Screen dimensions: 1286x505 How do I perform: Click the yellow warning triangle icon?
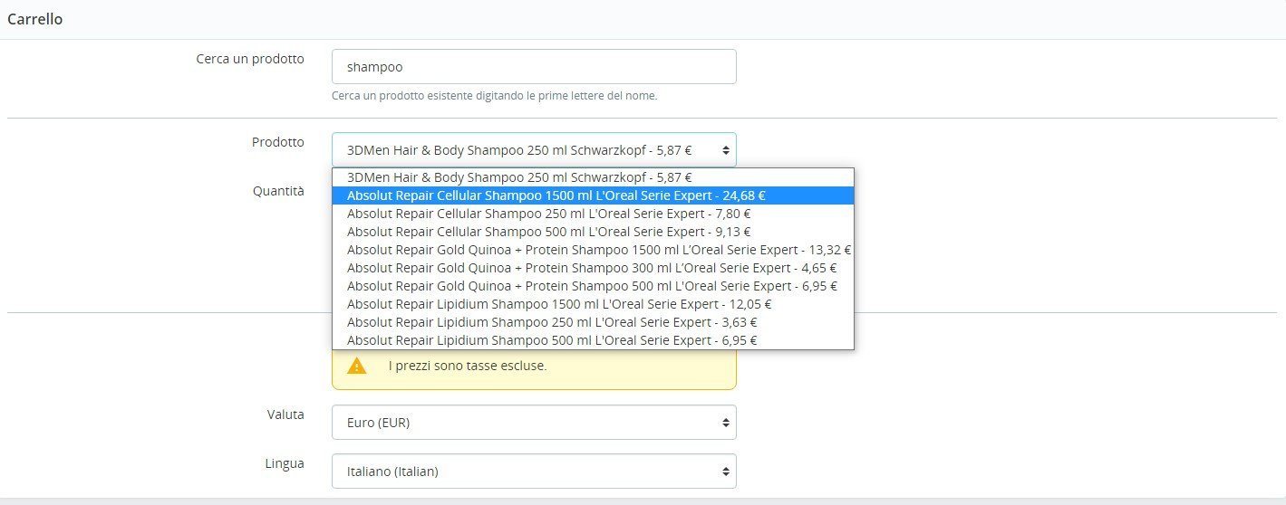pyautogui.click(x=357, y=366)
